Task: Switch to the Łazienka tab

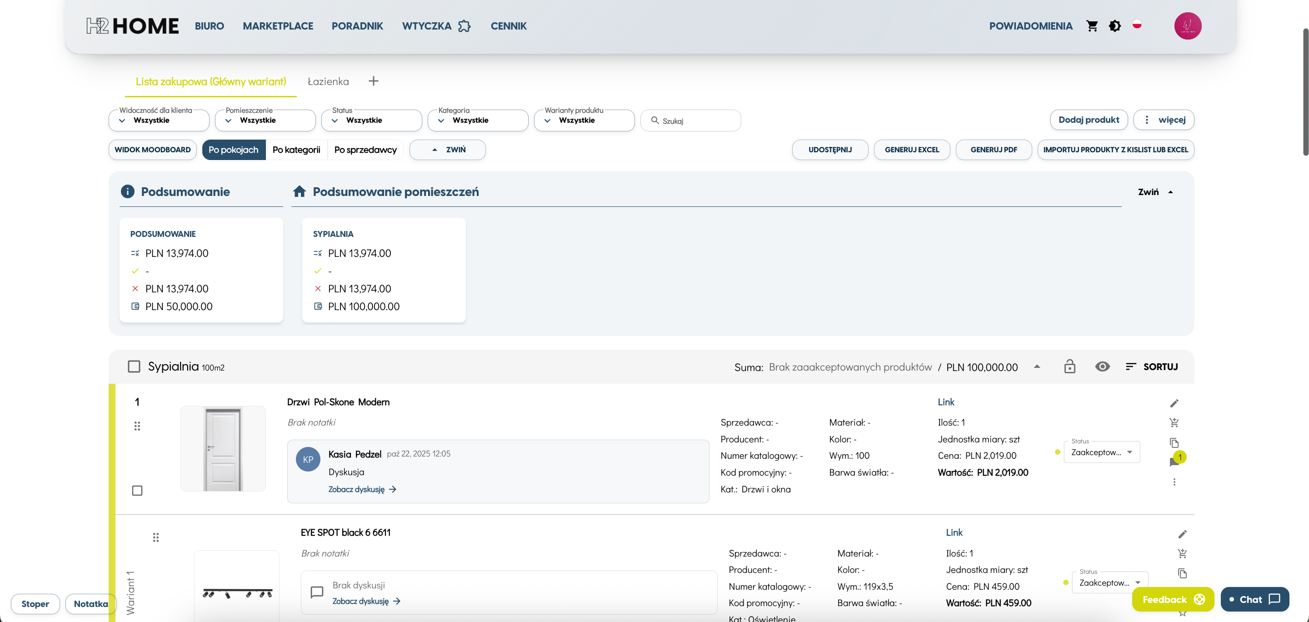Action: (x=328, y=81)
